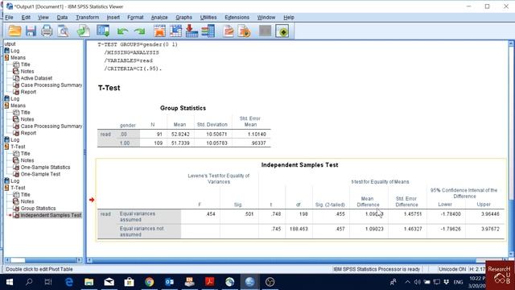
Task: Select Group Statistics in the outline
Action: (x=38, y=209)
